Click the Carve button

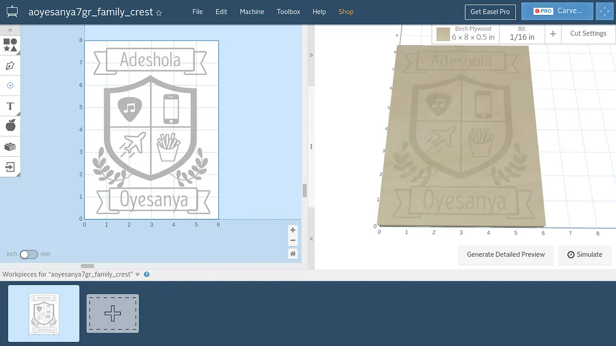pos(557,11)
